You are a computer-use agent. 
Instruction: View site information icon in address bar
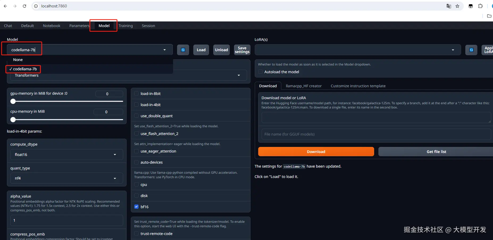pyautogui.click(x=36, y=6)
